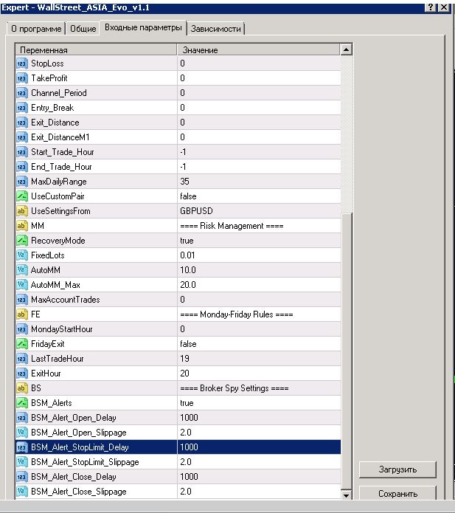Click the integer icon beside TakeProfit
The width and height of the screenshot is (455, 513).
pos(22,78)
